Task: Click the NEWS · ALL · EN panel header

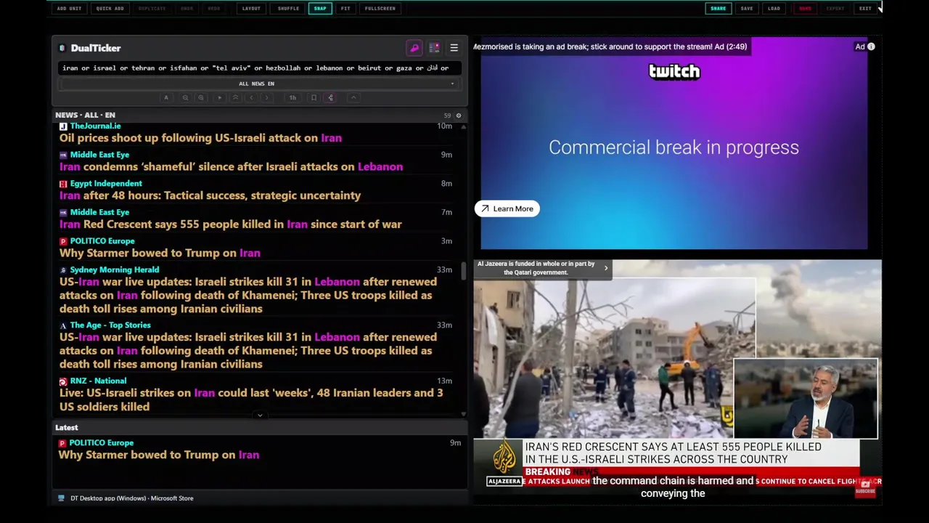Action: [x=85, y=115]
